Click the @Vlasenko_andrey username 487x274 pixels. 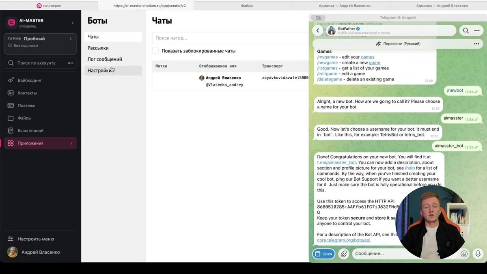coord(224,85)
